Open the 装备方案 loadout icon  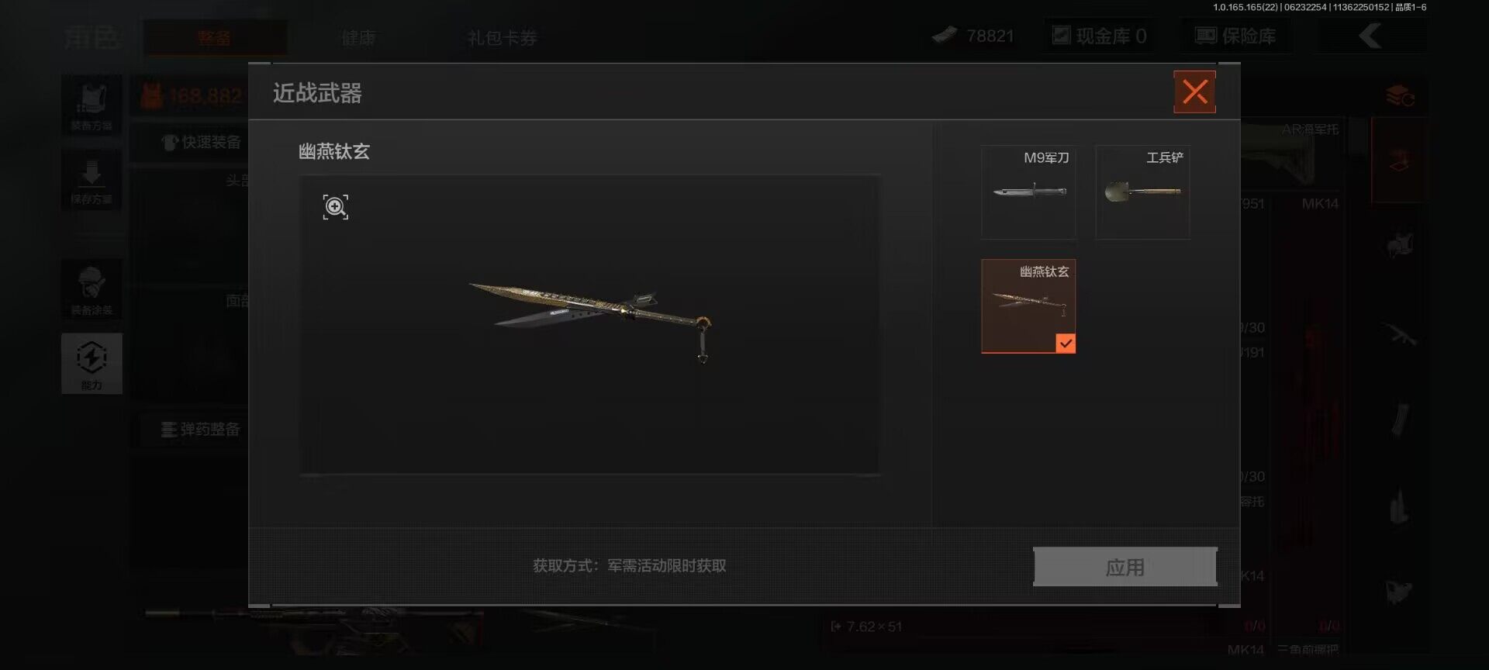pyautogui.click(x=92, y=105)
